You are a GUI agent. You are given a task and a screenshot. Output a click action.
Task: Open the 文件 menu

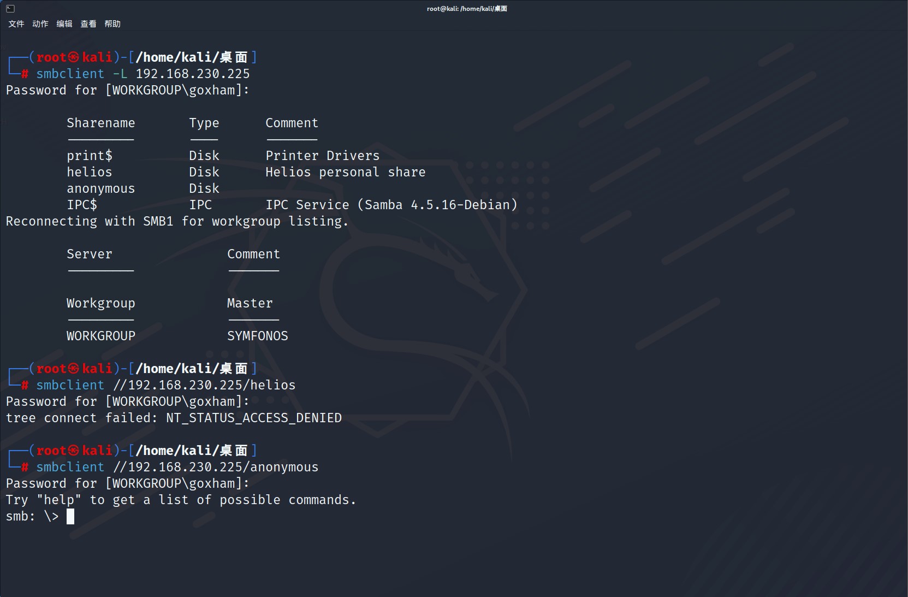(x=16, y=24)
